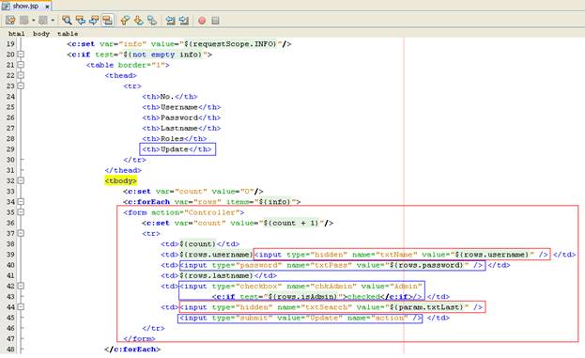Click the ${rows.lastname} cell line
Screen dimensions: 585x358
219,275
